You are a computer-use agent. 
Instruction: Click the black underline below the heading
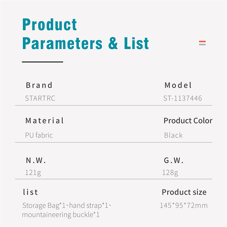(42, 62)
